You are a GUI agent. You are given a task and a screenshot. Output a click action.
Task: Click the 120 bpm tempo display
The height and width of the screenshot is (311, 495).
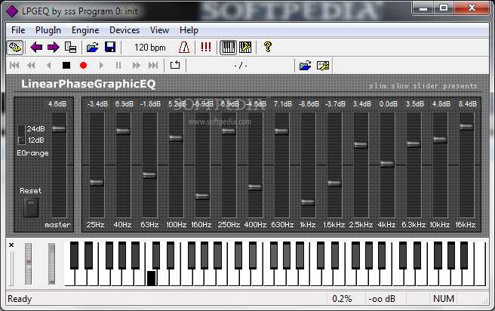(x=149, y=48)
